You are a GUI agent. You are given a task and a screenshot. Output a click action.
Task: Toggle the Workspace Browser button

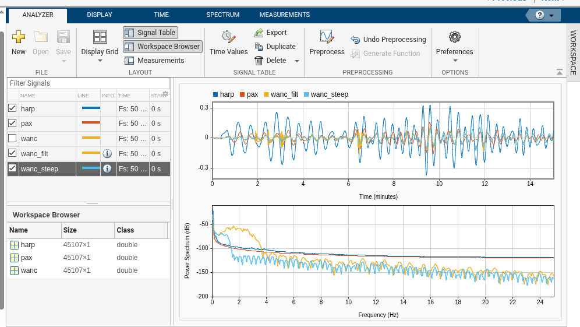(162, 47)
